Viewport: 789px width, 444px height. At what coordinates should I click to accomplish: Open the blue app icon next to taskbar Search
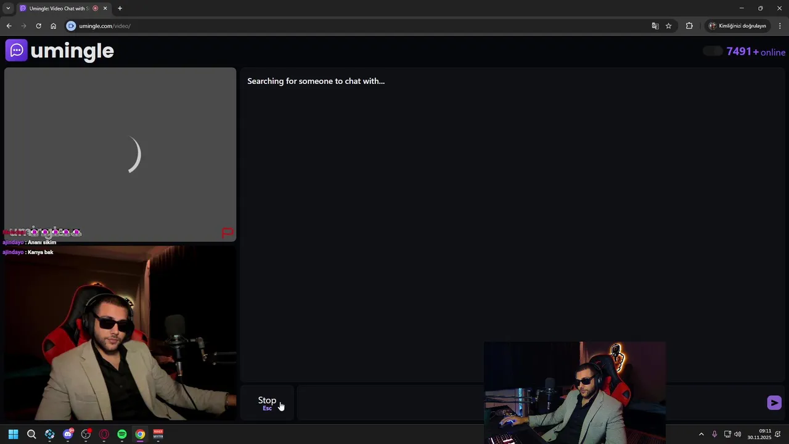[x=49, y=434]
